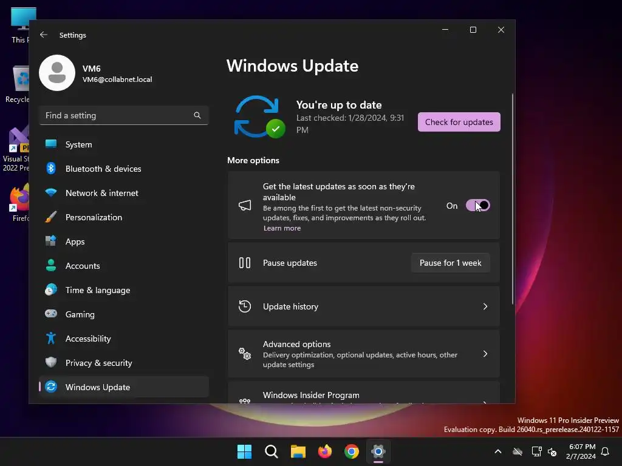Viewport: 622px width, 466px height.
Task: Open Accounts settings page
Action: pyautogui.click(x=124, y=266)
